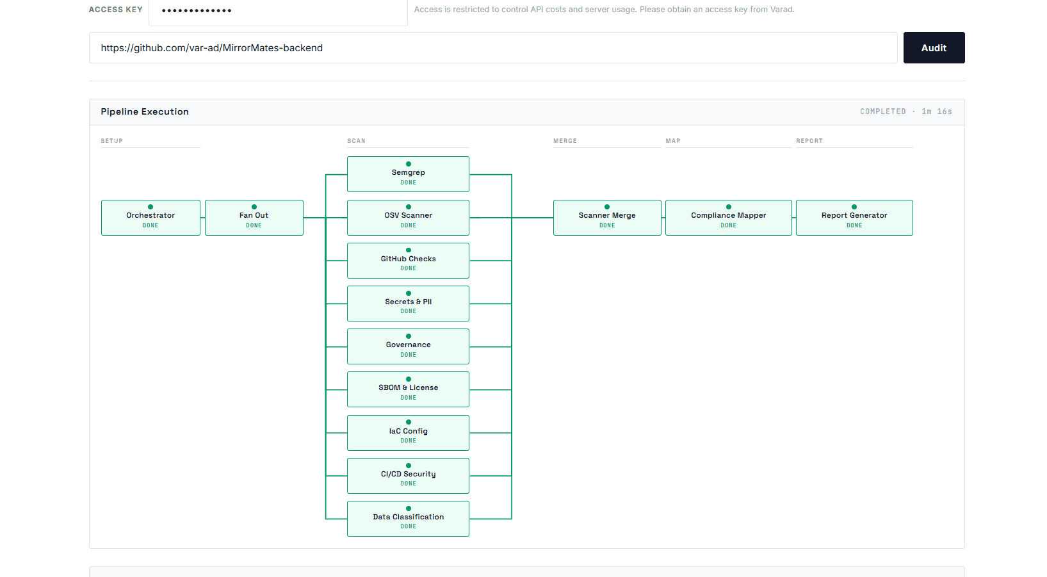
Task: Click the SCAN stage label
Action: [x=356, y=141]
